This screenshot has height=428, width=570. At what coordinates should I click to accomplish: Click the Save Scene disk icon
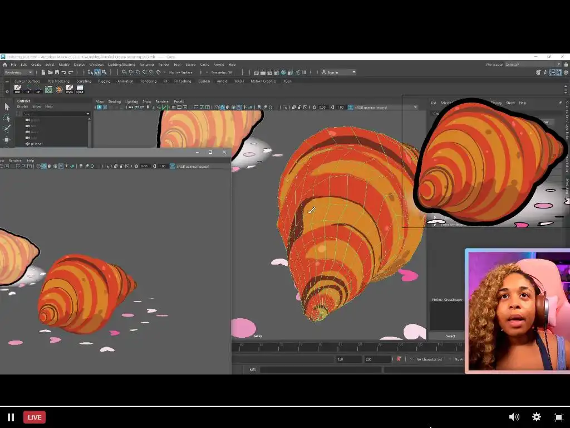click(57, 72)
